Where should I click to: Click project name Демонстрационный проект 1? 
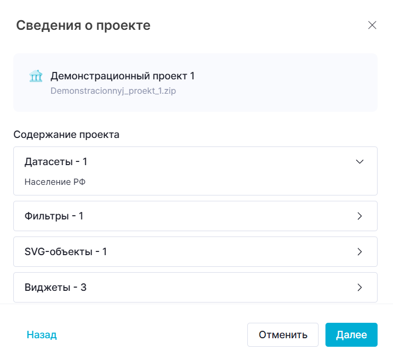tap(122, 76)
